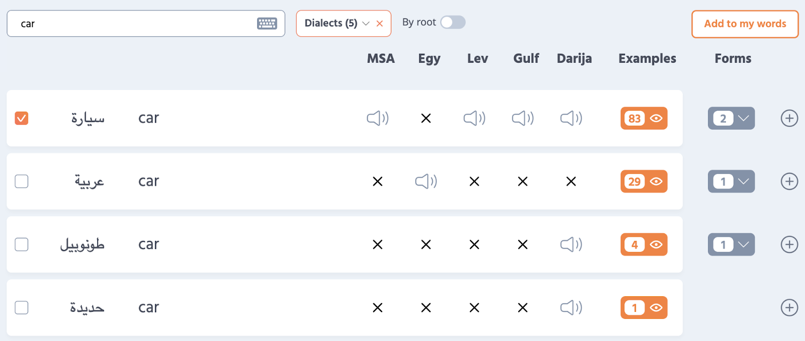Open the on-screen keyboard icon
Viewport: 805px width, 341px height.
(267, 24)
